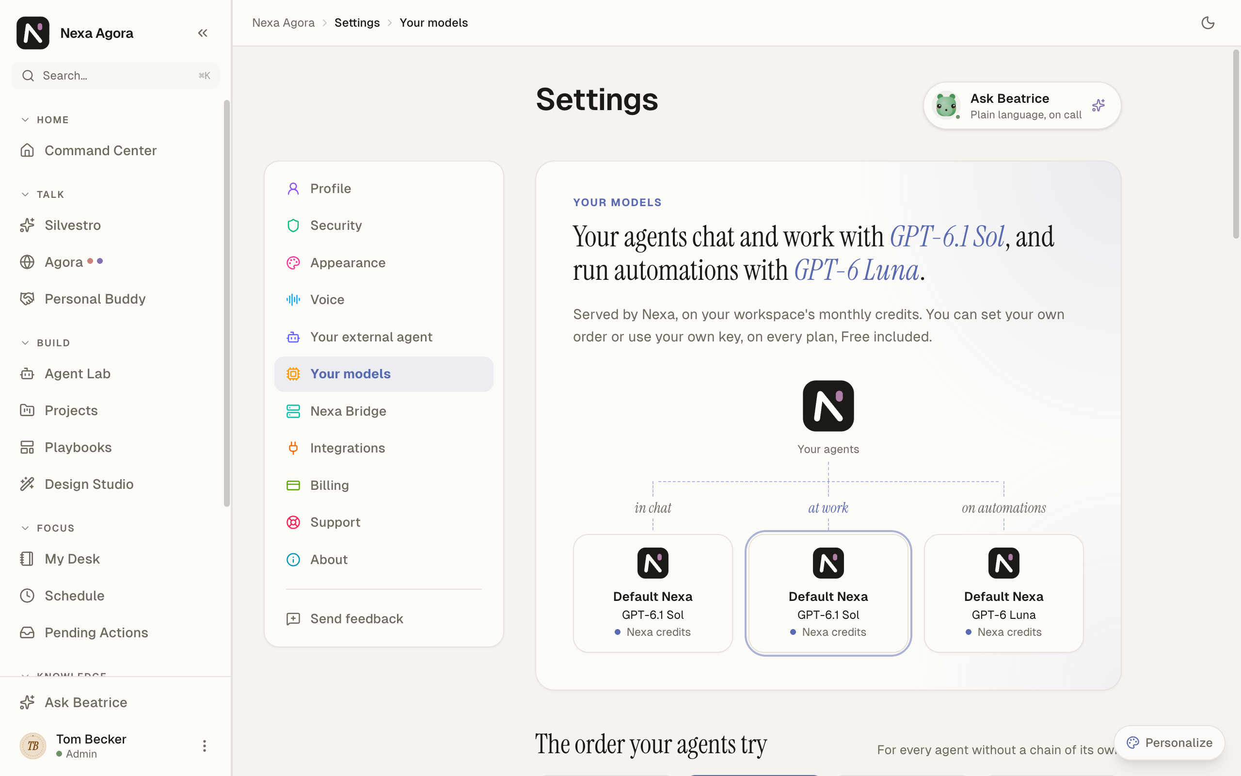Open the user options three-dot menu
This screenshot has width=1241, height=776.
point(204,746)
